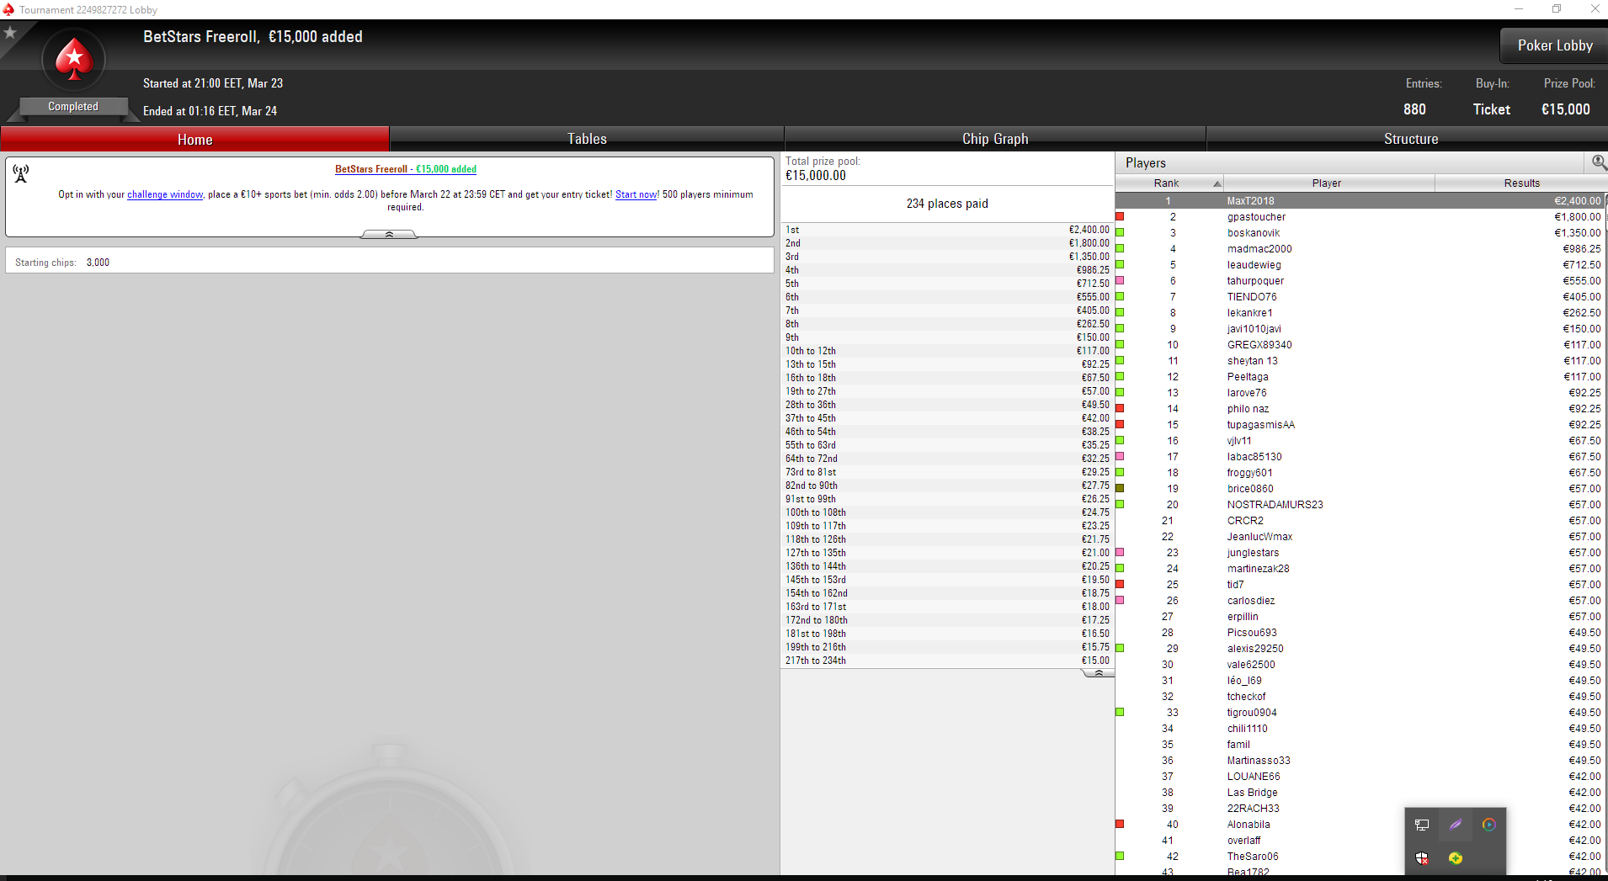Click the 'Start now!' link

point(636,194)
